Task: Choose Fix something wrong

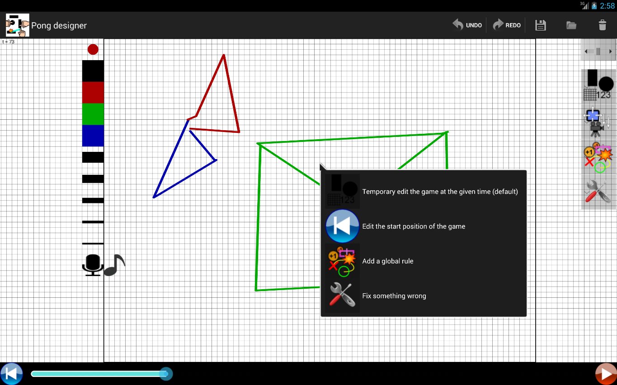Action: (424, 296)
